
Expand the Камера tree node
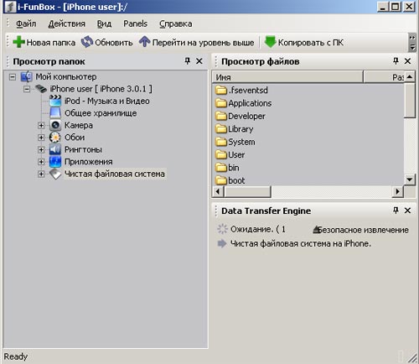point(41,125)
